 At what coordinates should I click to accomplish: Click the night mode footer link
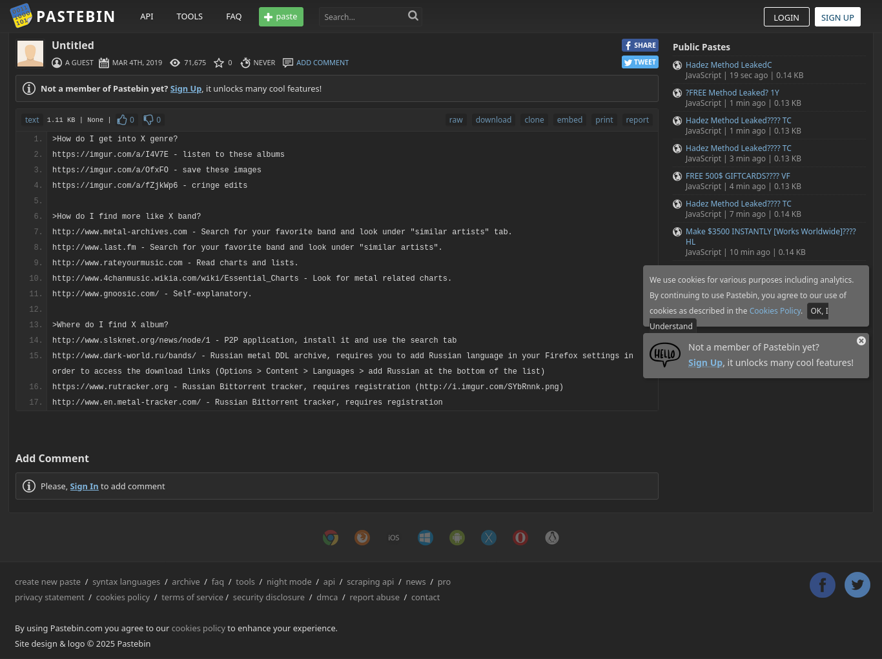pyautogui.click(x=289, y=582)
